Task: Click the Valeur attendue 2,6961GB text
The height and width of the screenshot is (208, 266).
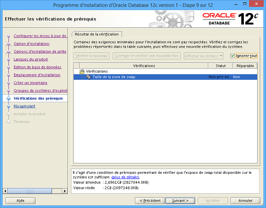Action: pos(111,182)
